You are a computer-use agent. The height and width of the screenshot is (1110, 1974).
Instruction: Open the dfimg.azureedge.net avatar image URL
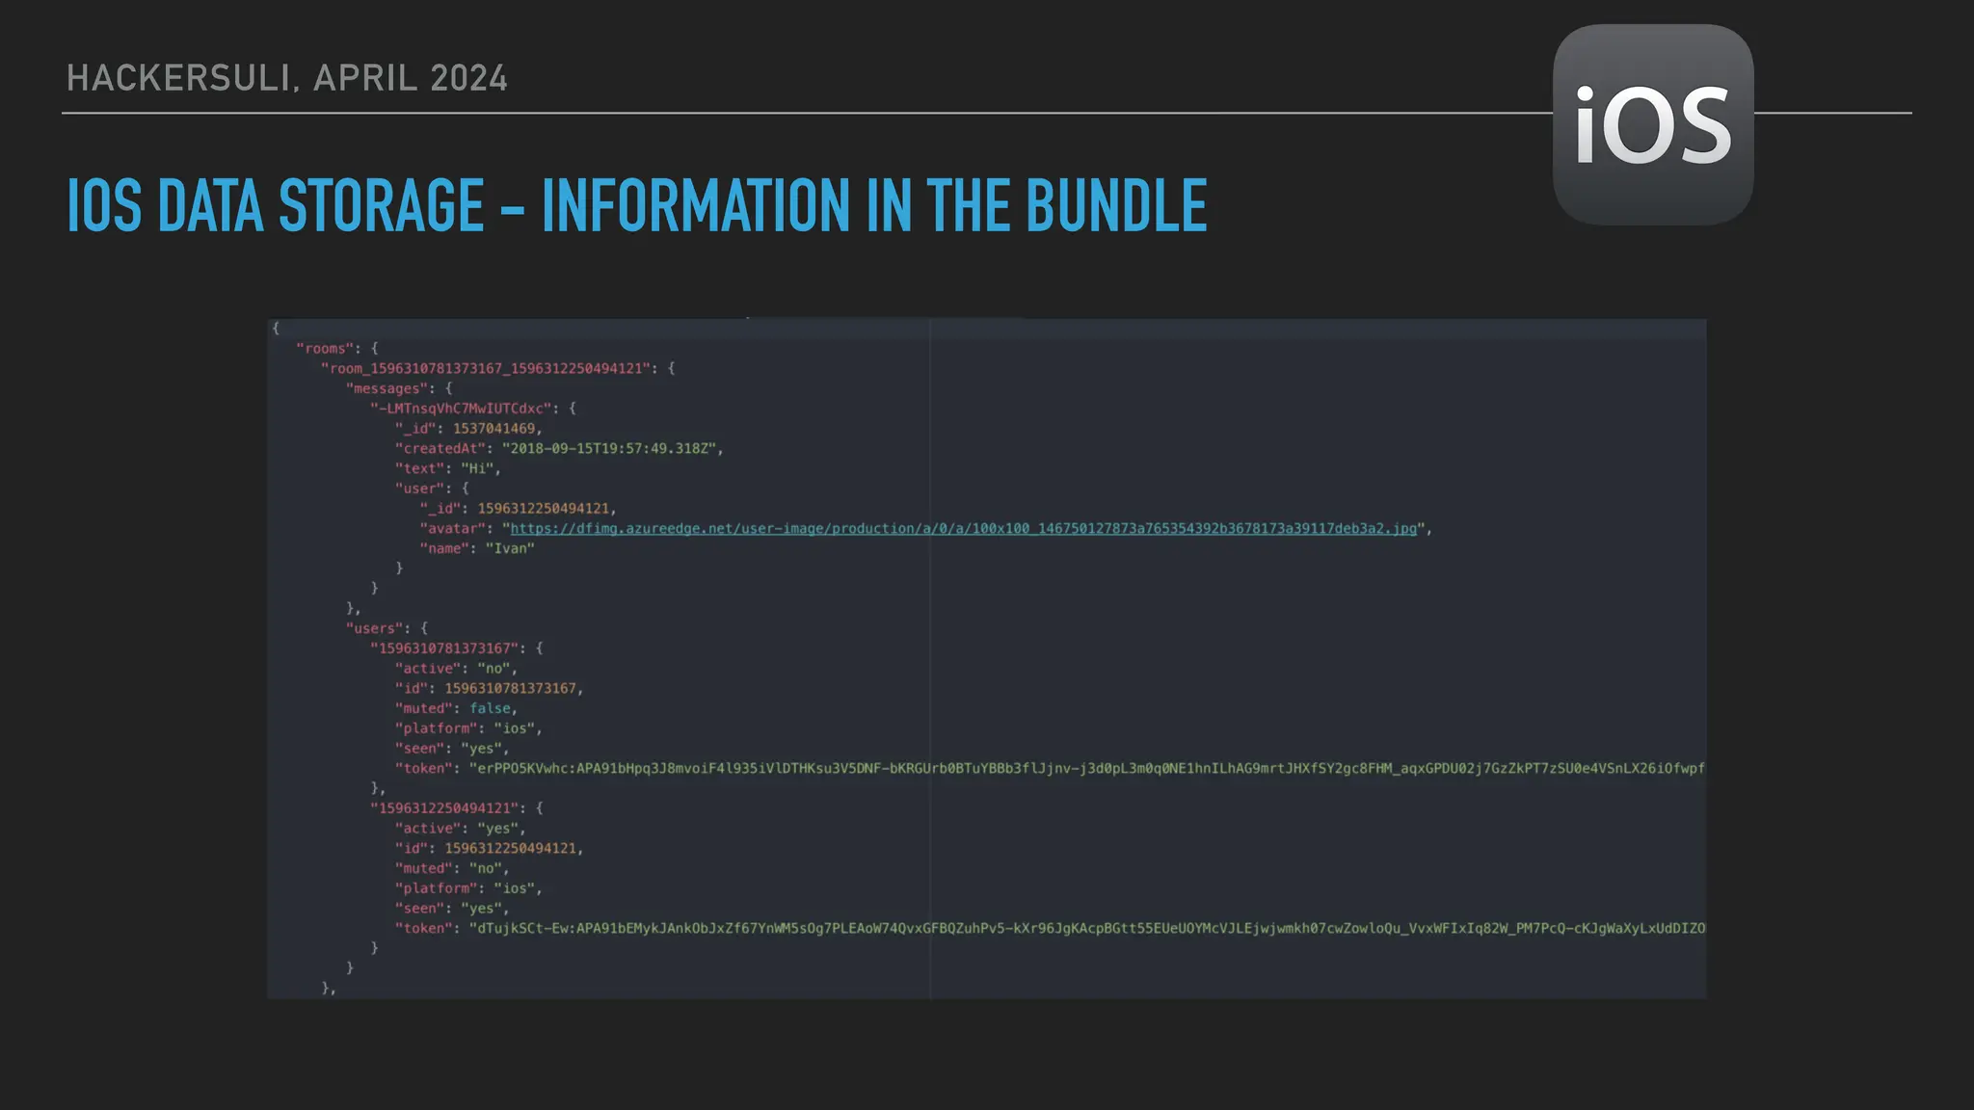click(x=964, y=528)
